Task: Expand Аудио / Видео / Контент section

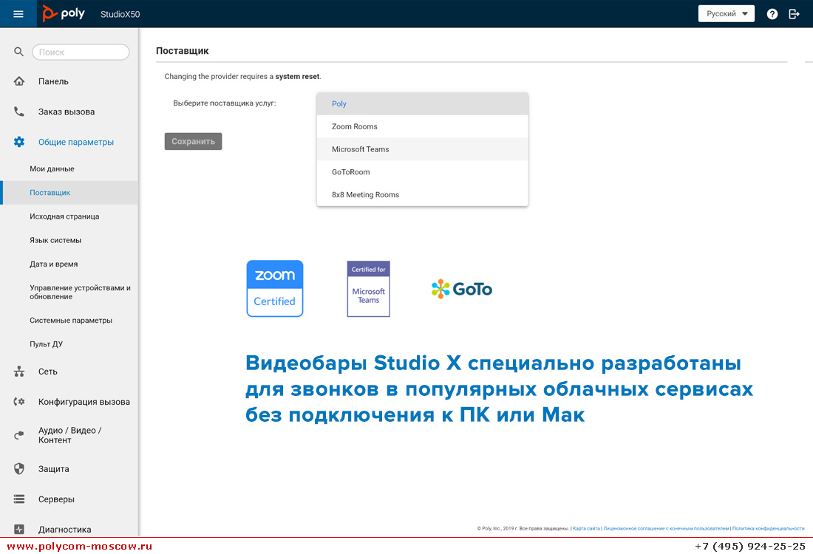Action: coord(70,435)
